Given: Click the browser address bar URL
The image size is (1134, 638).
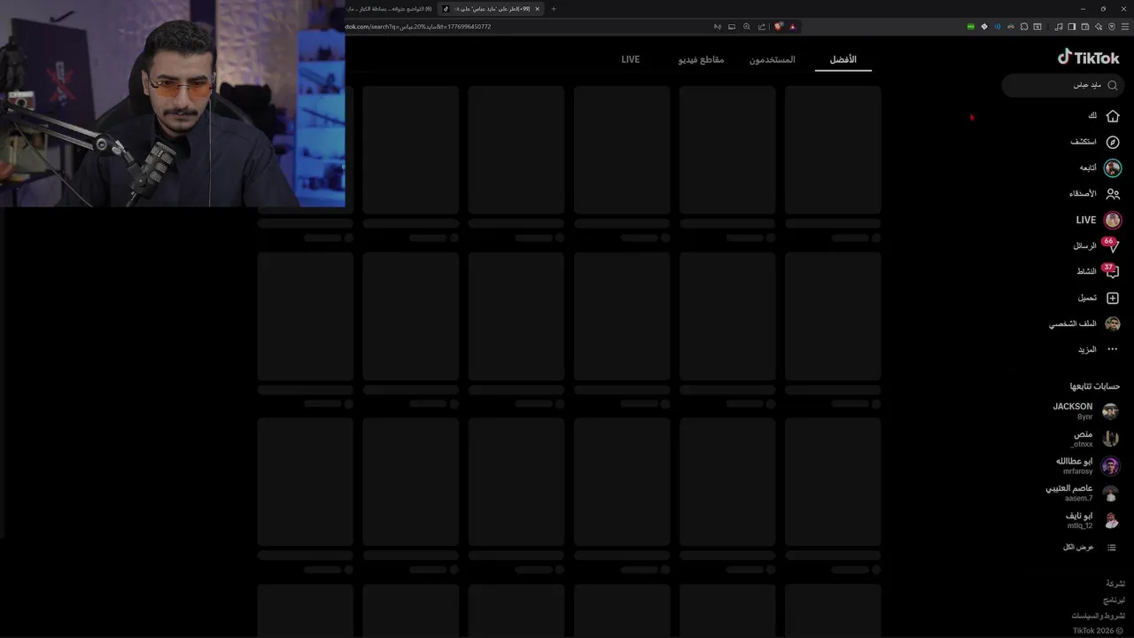Looking at the screenshot, I should [418, 27].
